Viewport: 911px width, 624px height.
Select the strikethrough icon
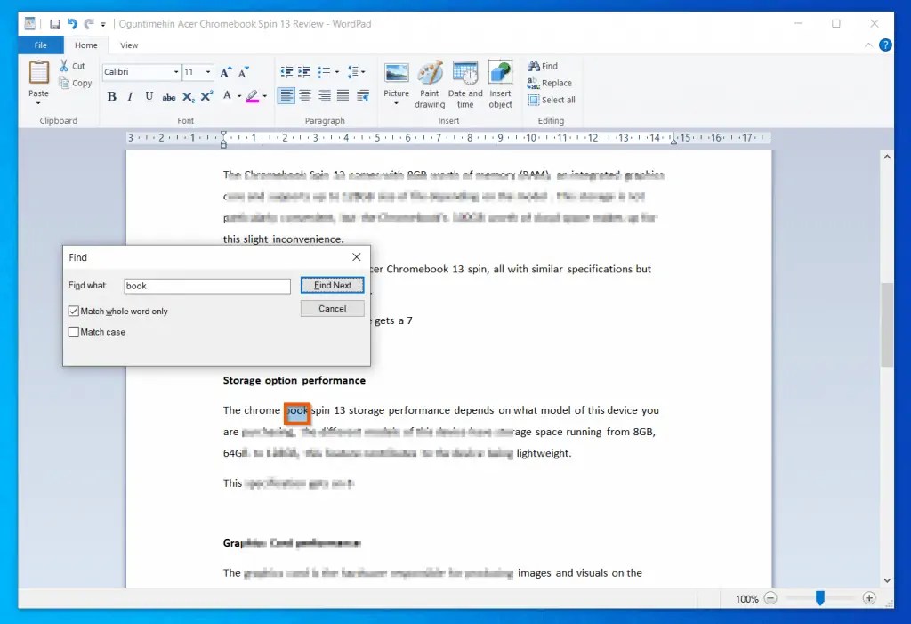(169, 96)
